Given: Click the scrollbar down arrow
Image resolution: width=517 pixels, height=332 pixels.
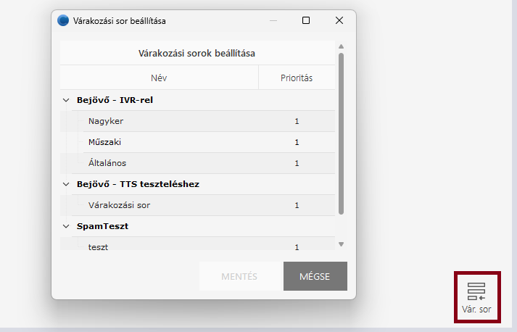Looking at the screenshot, I should tap(342, 244).
